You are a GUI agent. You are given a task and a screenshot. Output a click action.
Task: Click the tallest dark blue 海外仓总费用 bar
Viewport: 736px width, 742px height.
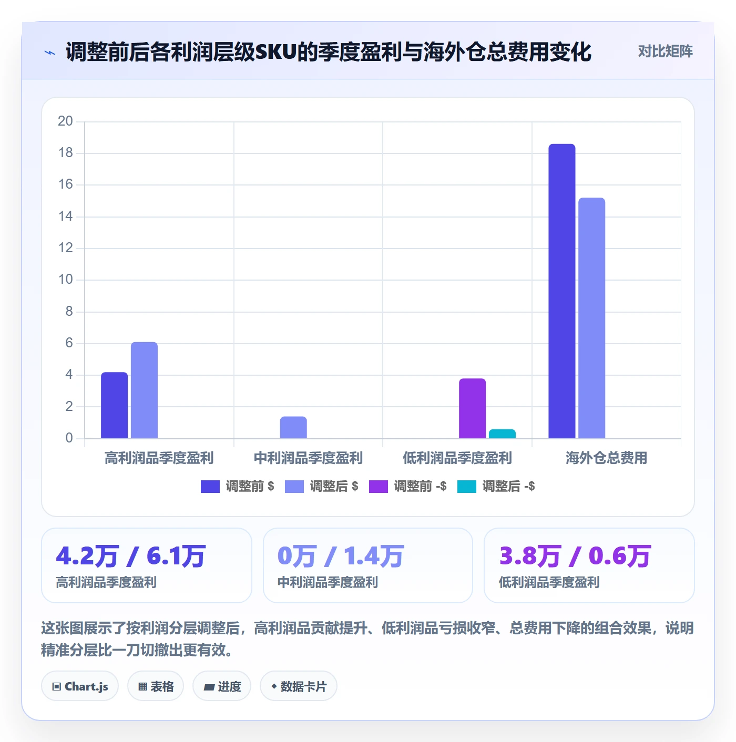[562, 291]
